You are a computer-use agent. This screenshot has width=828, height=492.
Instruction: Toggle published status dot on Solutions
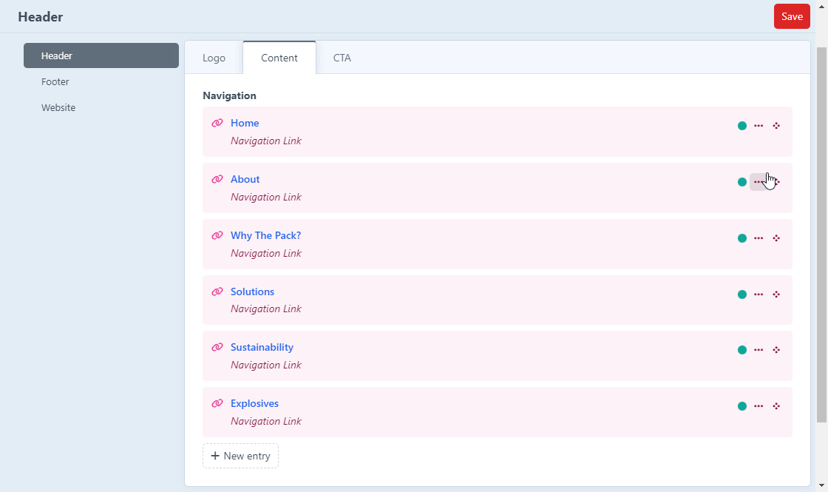pos(742,294)
